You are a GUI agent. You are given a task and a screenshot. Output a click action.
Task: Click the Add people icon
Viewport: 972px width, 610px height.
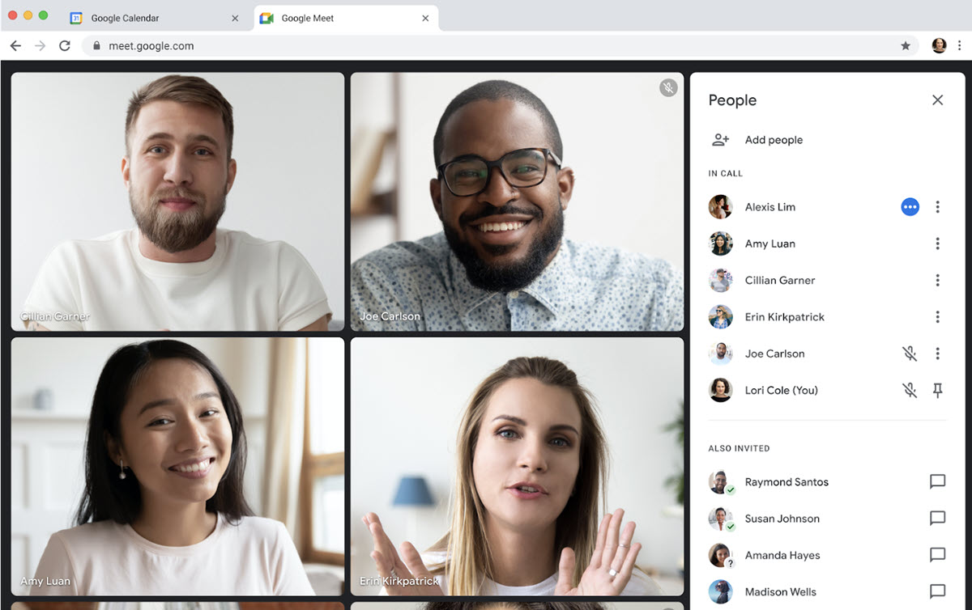[720, 140]
